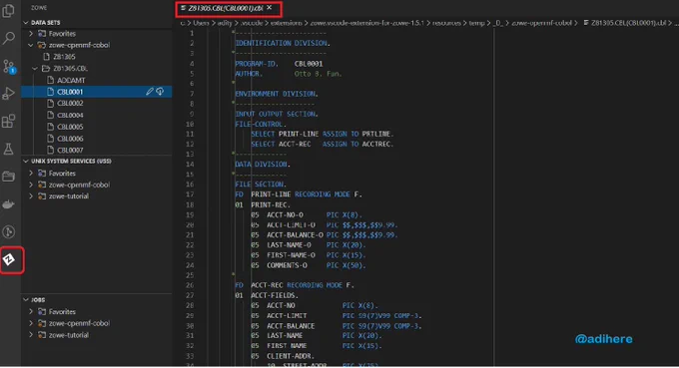Expand zowe-openmf-cobol under JOBS

(31, 323)
